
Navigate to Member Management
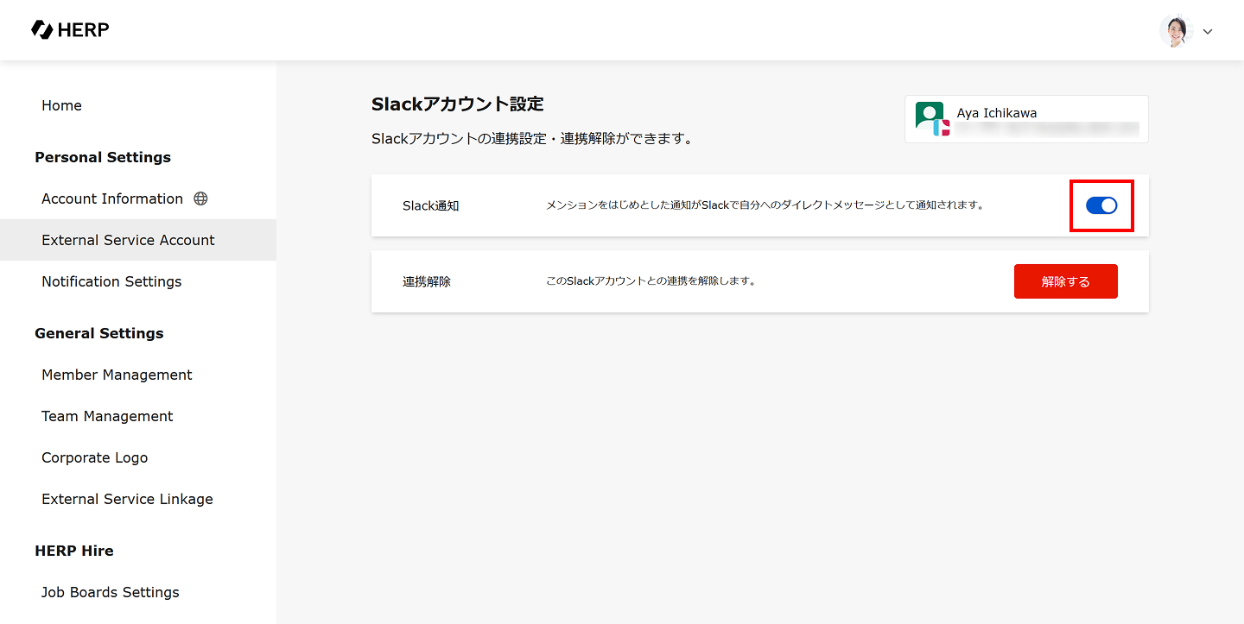[117, 375]
